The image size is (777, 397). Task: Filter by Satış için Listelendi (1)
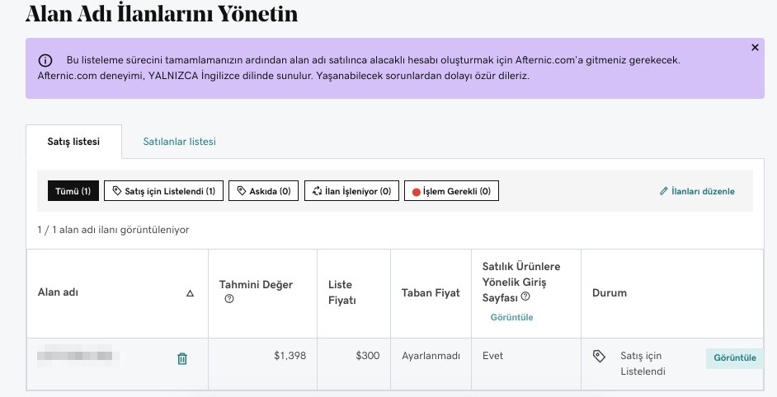[x=163, y=191]
